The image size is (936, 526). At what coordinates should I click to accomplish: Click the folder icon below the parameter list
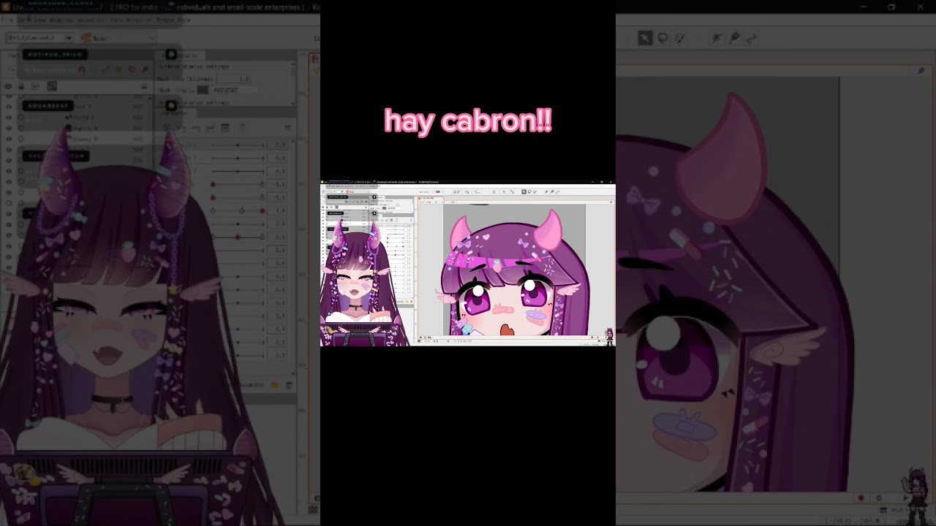(275, 385)
